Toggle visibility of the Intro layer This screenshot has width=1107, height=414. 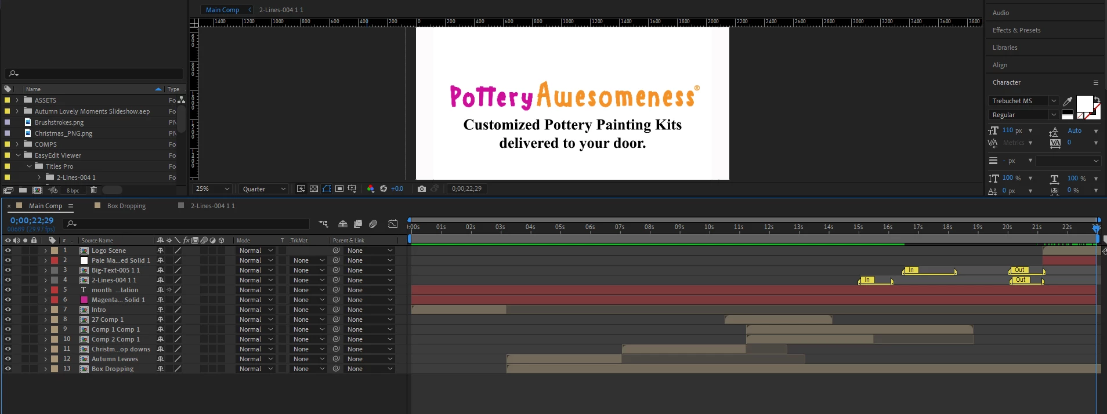8,310
